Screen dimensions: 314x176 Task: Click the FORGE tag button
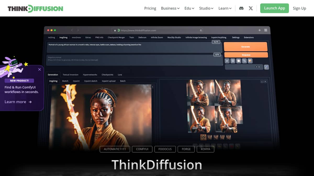186,149
